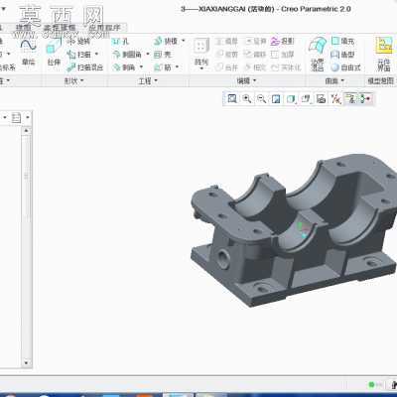
Task: Open the dropdown beside the tree settings icon
Action: click(28, 117)
